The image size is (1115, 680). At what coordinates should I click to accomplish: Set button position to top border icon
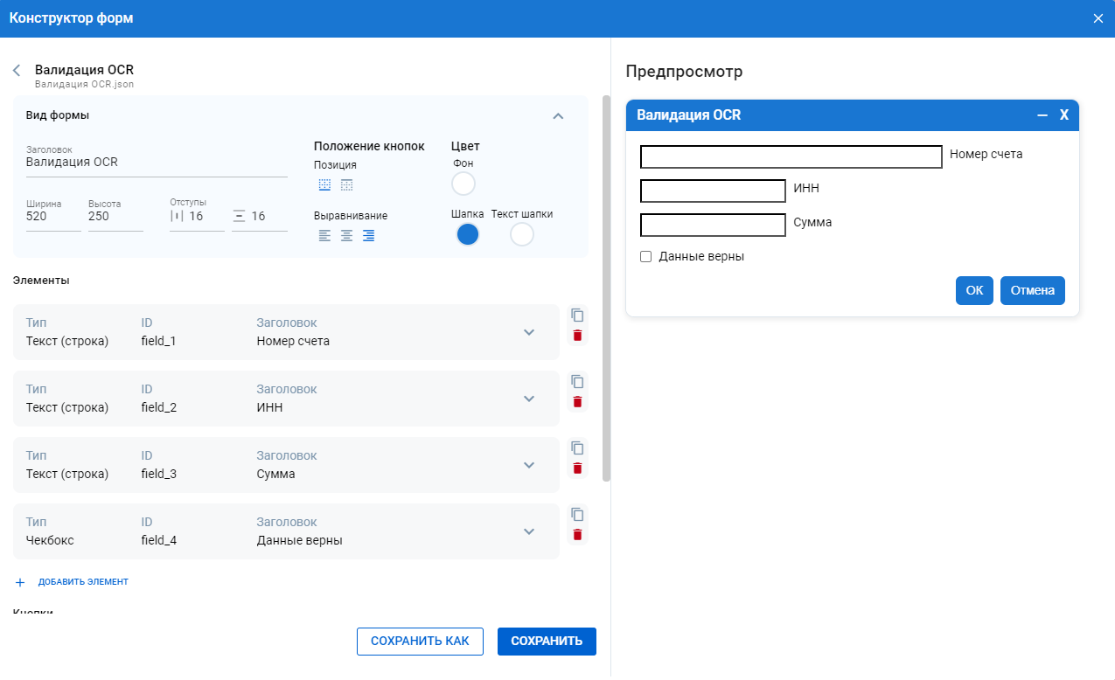click(347, 185)
